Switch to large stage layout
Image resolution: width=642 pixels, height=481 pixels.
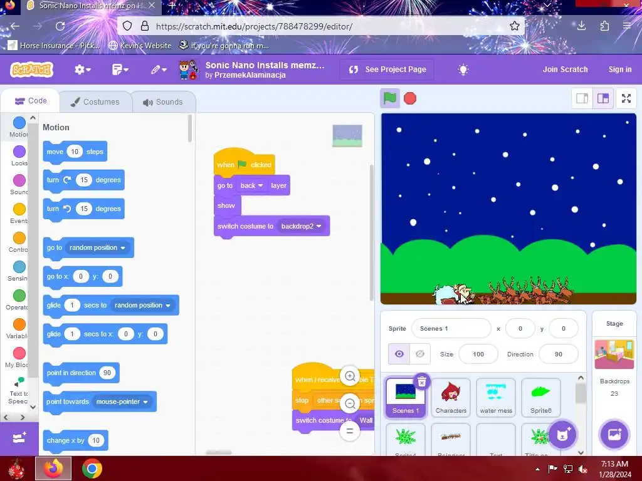(x=603, y=98)
